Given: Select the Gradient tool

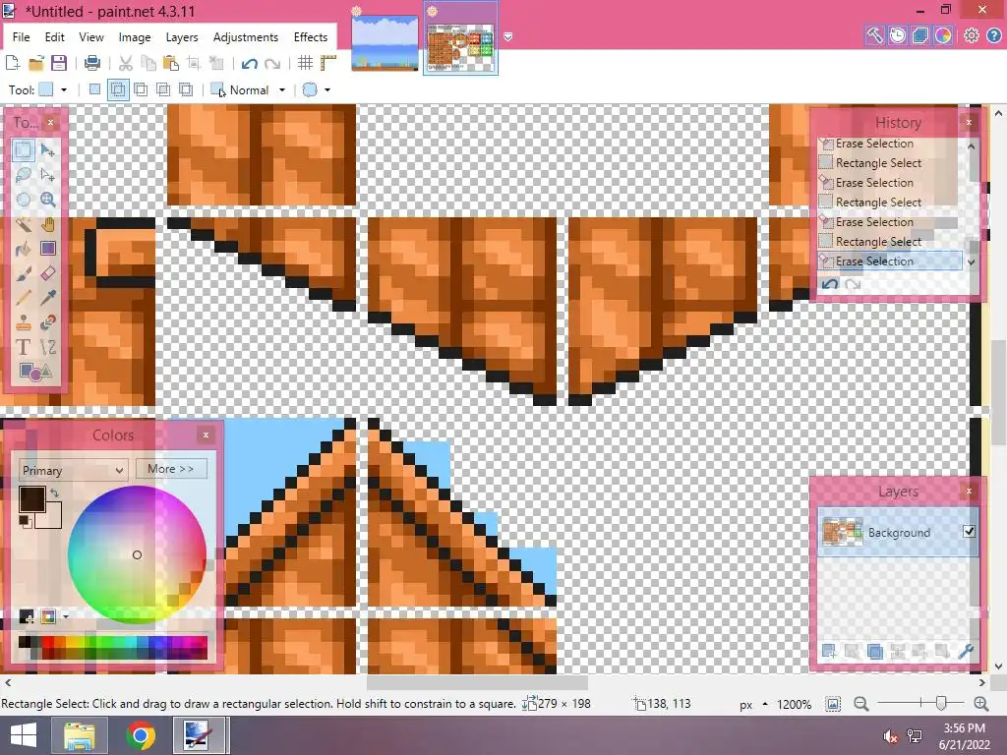Looking at the screenshot, I should (47, 249).
